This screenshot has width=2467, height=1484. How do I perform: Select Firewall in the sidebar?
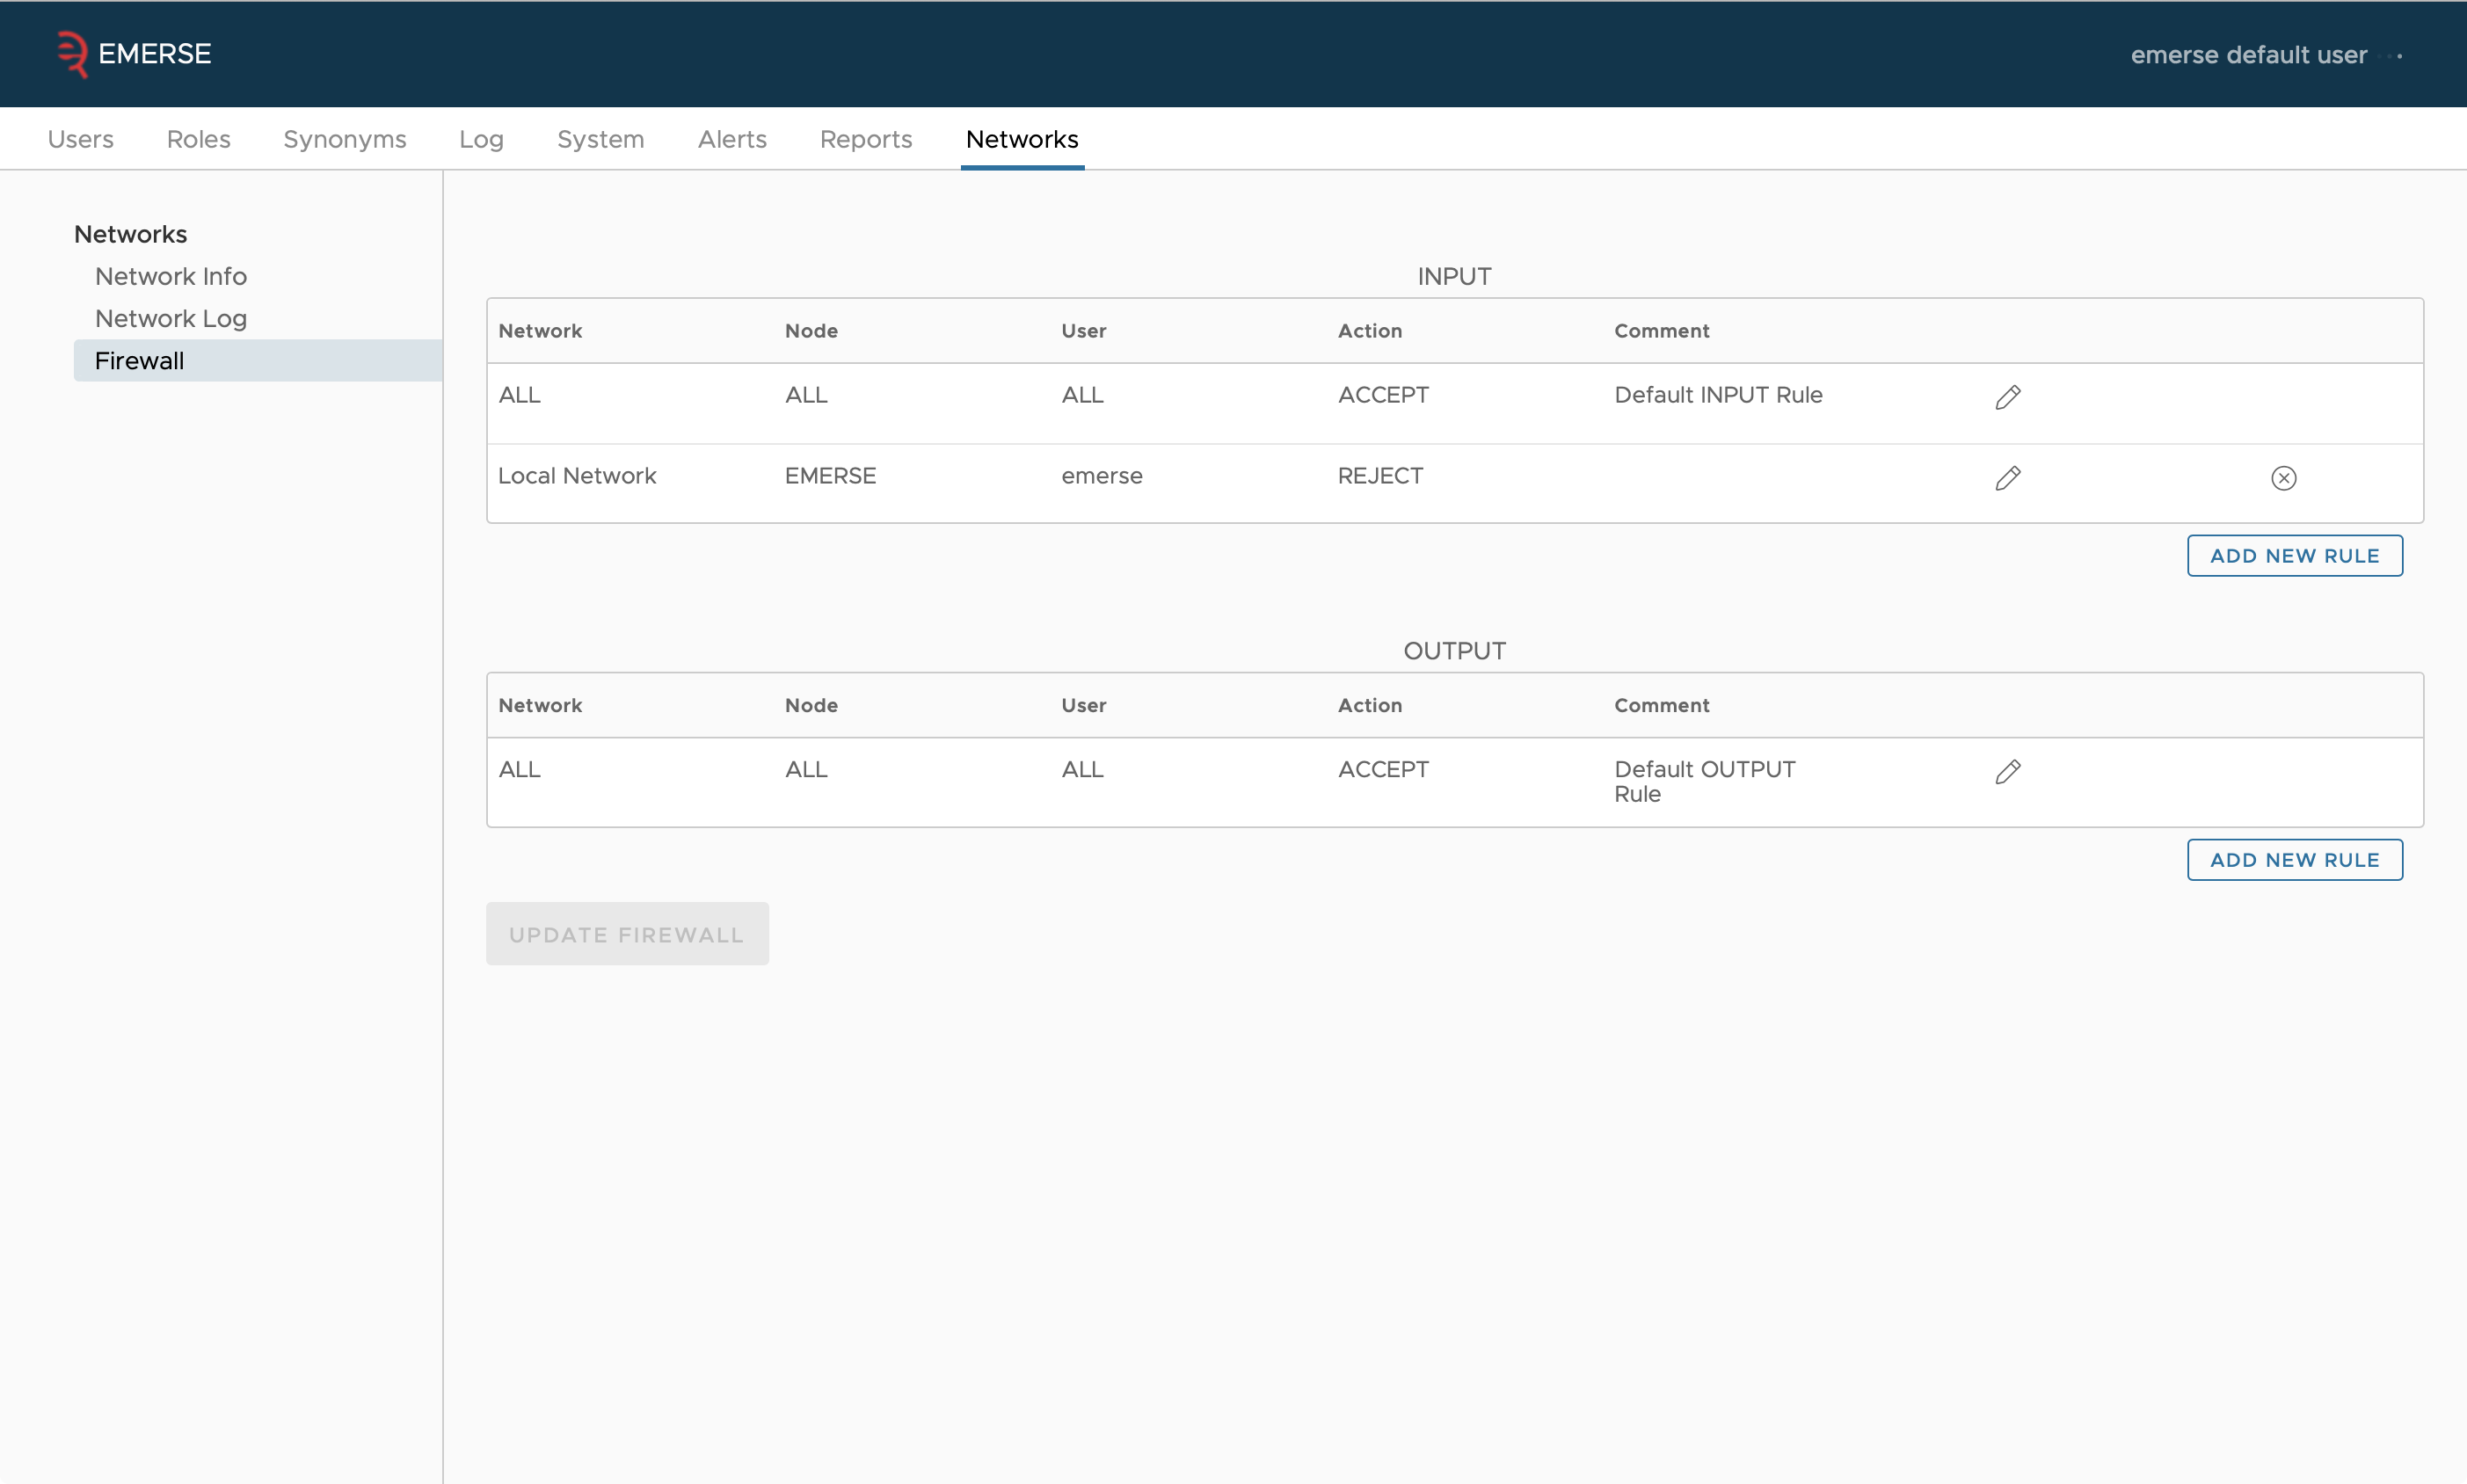258,360
